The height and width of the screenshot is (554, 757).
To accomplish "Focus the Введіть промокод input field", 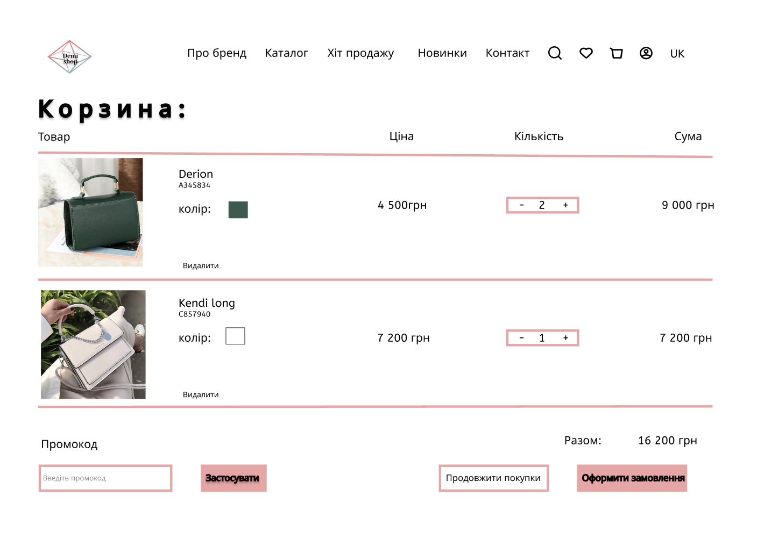I will click(x=105, y=478).
